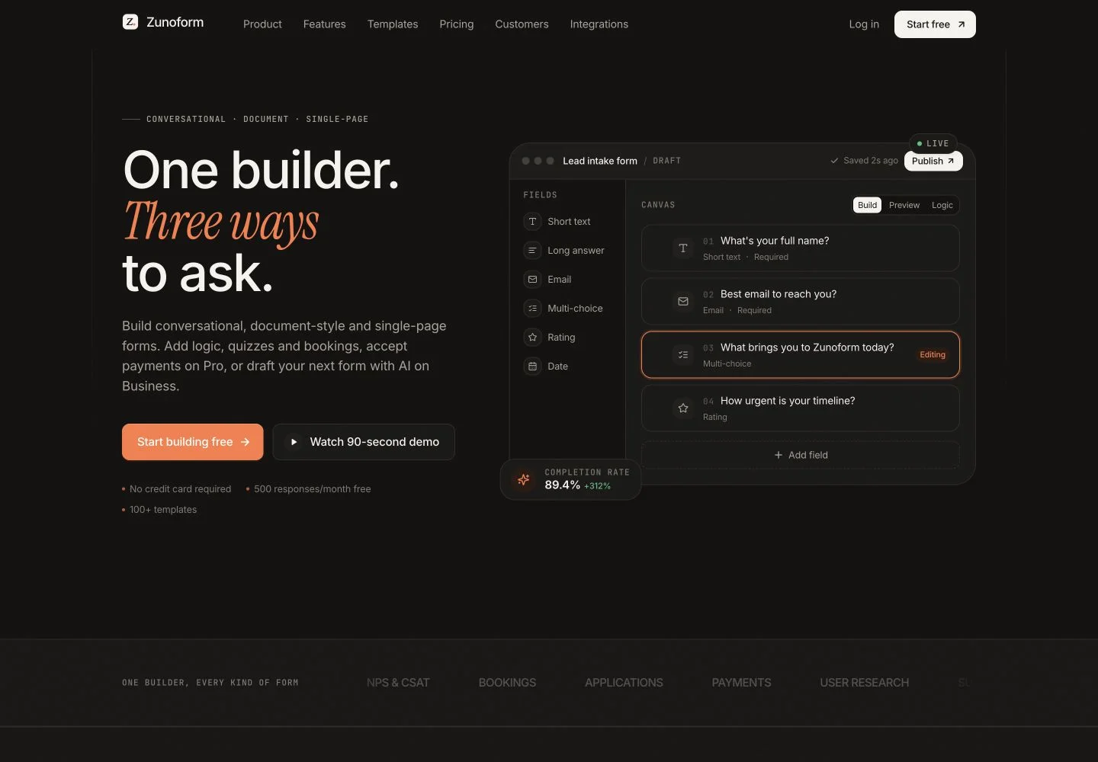Image resolution: width=1098 pixels, height=762 pixels.
Task: Click the Multi-choice field icon in Fields panel
Action: pos(532,309)
